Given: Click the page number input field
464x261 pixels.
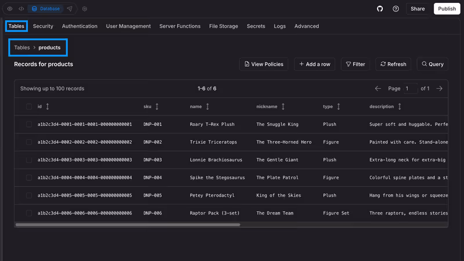Looking at the screenshot, I should click(x=411, y=89).
